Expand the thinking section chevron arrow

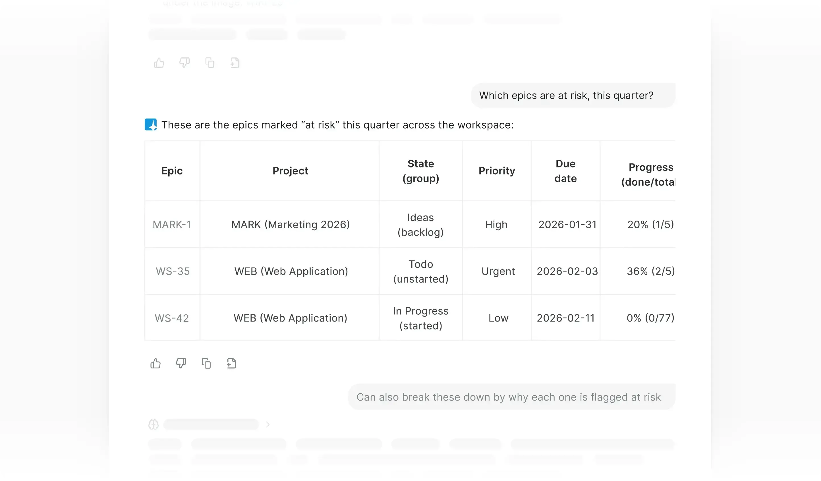268,424
